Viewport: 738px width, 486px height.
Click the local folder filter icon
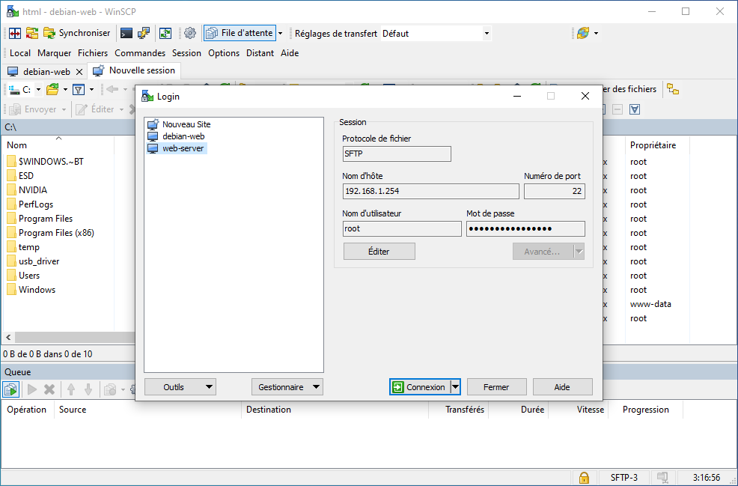[x=78, y=89]
